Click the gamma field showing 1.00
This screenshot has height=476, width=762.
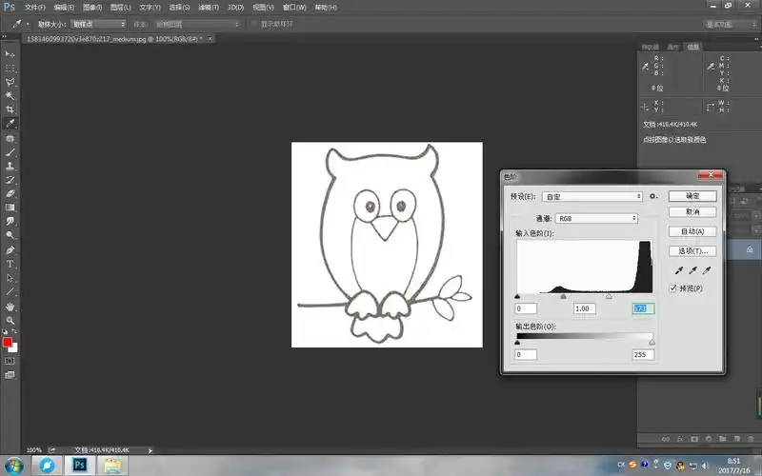tap(584, 308)
